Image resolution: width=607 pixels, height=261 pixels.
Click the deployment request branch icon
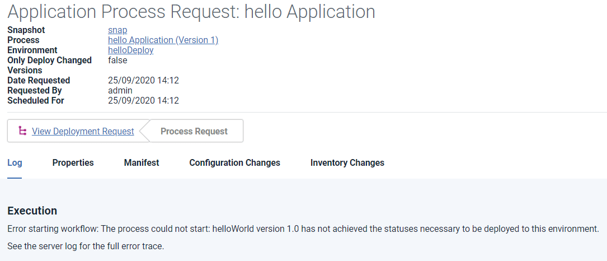[22, 131]
